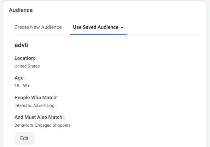
Task: Click the Advertising interest word
Action: (x=44, y=106)
